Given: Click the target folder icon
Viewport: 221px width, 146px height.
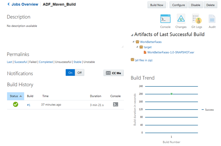Looking at the screenshot, I should (141, 47).
